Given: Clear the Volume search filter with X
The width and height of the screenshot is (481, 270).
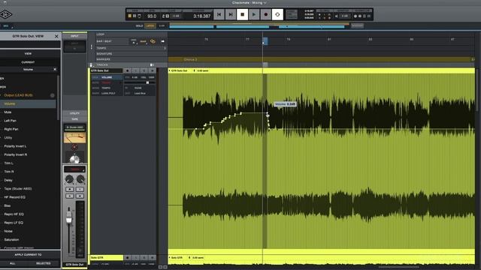Looking at the screenshot, I should 55,70.
